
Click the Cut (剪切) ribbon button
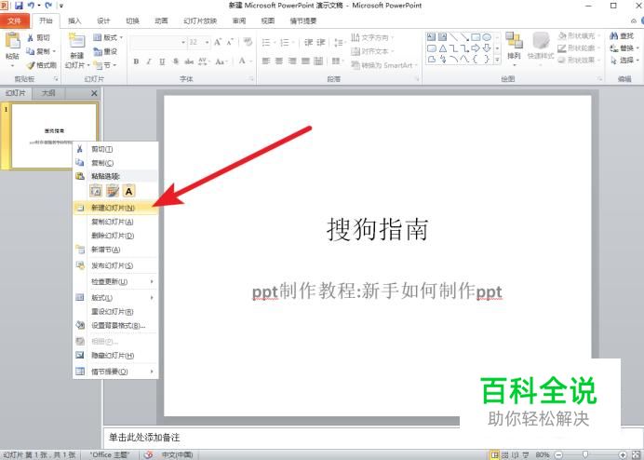(38, 38)
